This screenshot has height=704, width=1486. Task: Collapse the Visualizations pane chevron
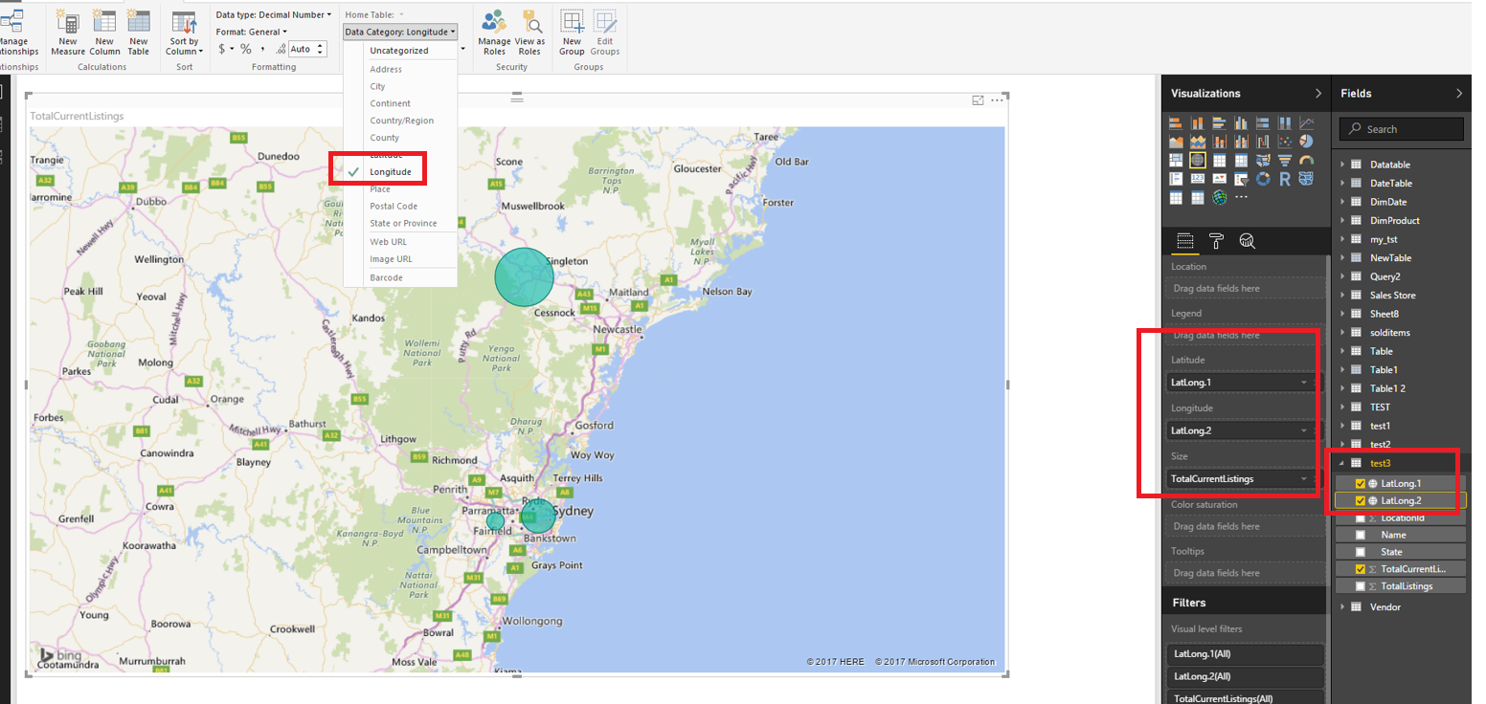1317,93
